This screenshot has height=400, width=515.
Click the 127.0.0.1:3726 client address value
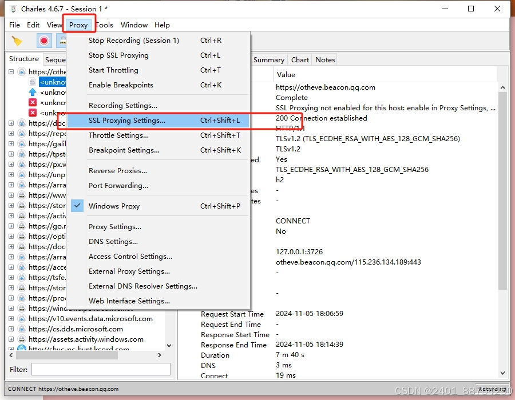click(x=299, y=252)
